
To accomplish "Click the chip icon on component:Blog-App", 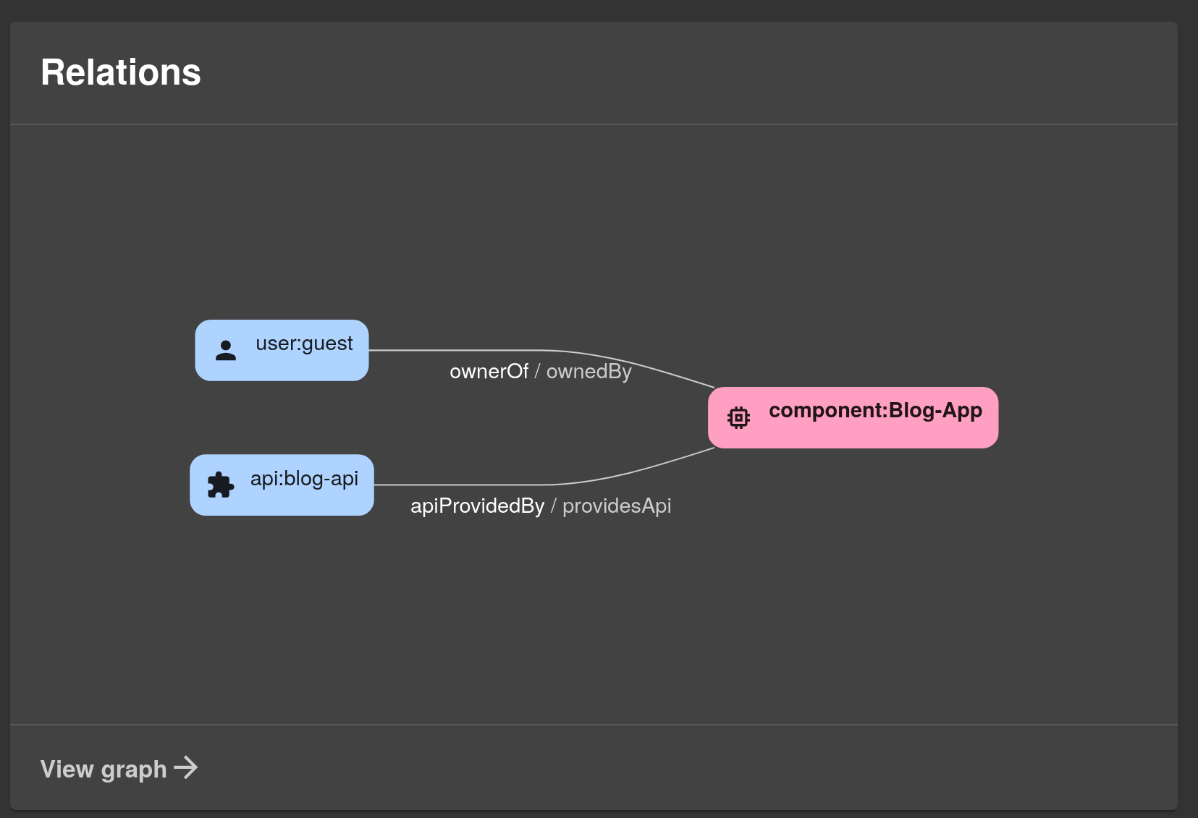I will 738,418.
